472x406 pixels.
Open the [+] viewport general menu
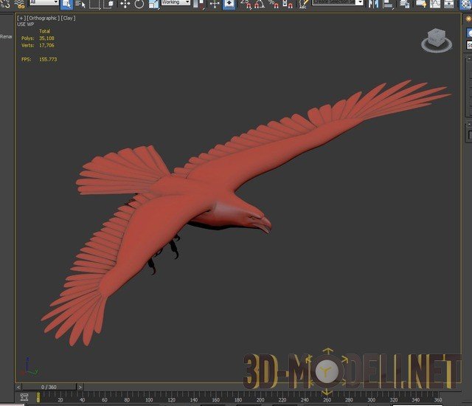[21, 17]
